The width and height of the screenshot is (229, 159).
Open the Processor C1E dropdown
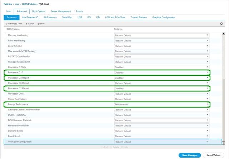(x=161, y=73)
